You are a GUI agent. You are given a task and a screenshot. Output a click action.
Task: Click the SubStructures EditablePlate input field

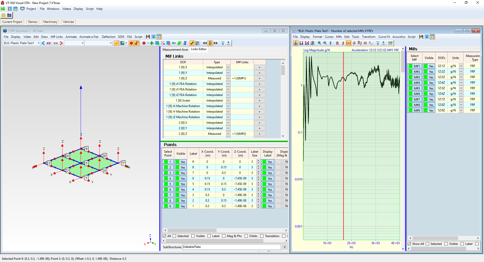(x=231, y=247)
